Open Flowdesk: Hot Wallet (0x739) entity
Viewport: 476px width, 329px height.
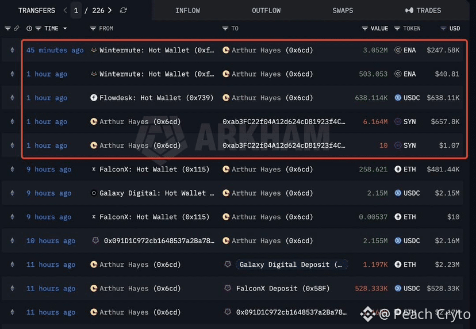[156, 98]
